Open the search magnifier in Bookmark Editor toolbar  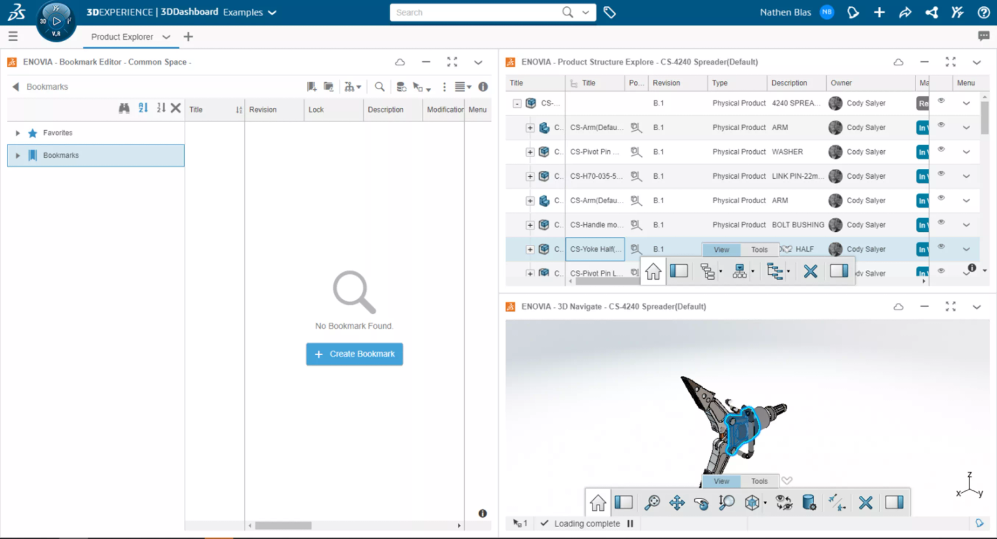(379, 87)
